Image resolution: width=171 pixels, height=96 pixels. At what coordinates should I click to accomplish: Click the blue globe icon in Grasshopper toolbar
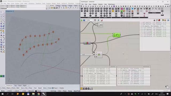(168, 20)
